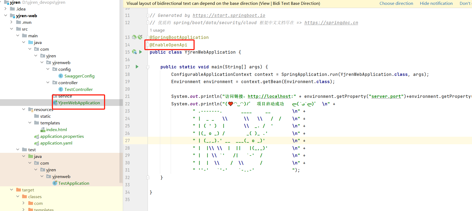The height and width of the screenshot is (211, 472).
Task: Collapse the yjren-web module node
Action: click(x=5, y=16)
